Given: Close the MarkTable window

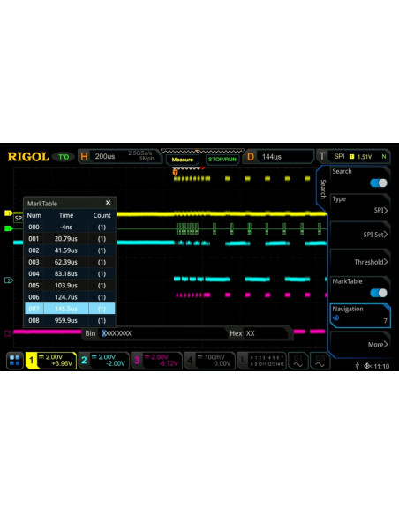Looking at the screenshot, I should point(108,203).
